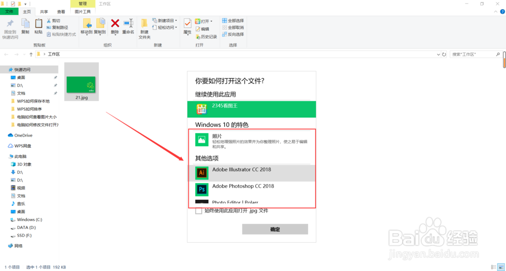Click the New folder icon
The width and height of the screenshot is (506, 271).
tap(144, 23)
